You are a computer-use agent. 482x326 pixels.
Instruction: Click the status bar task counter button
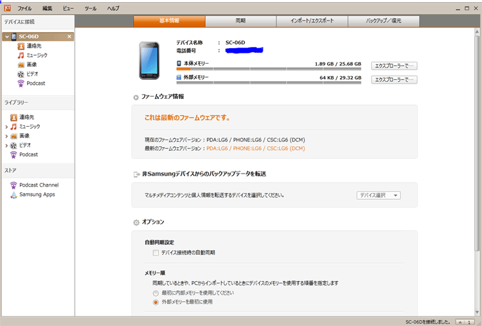(x=466, y=322)
